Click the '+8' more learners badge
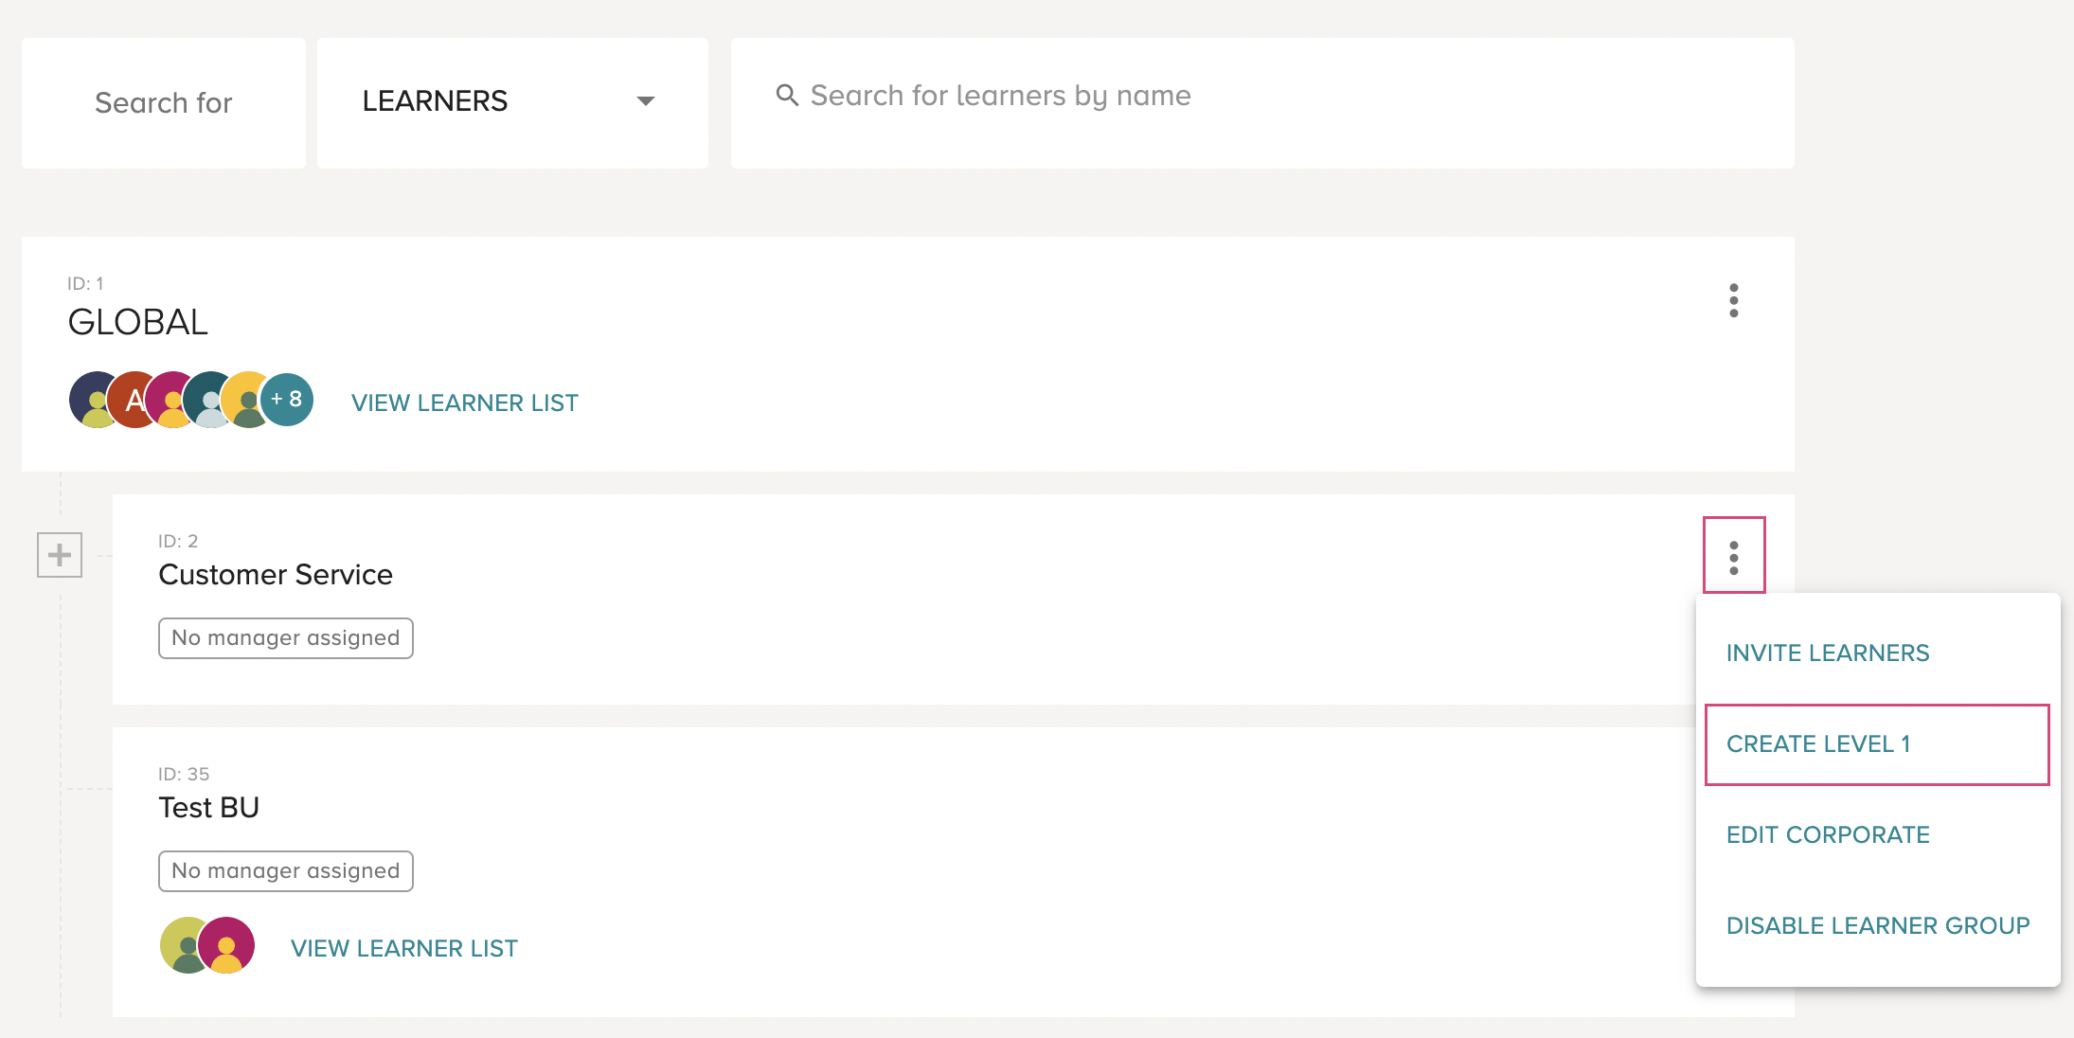 coord(287,400)
